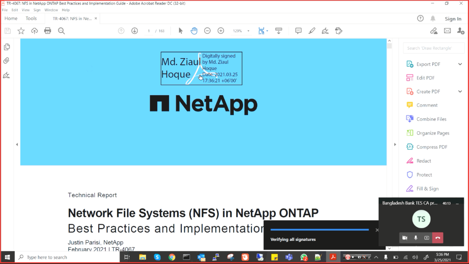Open the Sign menu
The height and width of the screenshot is (264, 469).
tap(37, 10)
